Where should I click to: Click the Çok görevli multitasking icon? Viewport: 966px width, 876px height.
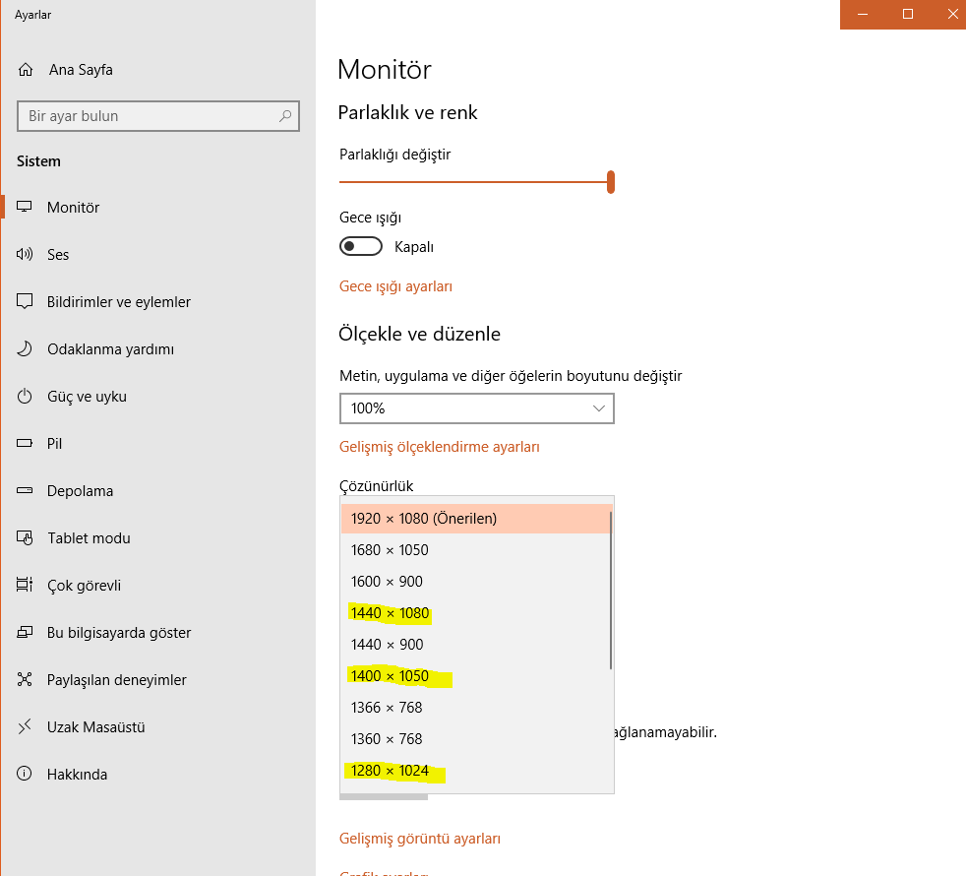[25, 585]
